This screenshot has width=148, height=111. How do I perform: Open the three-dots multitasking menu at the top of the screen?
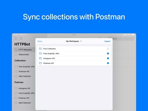(74, 35)
